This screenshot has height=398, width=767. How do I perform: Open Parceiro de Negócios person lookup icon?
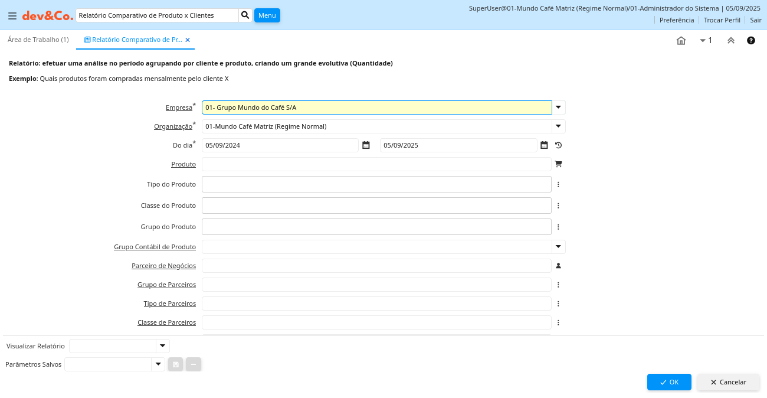coord(558,266)
